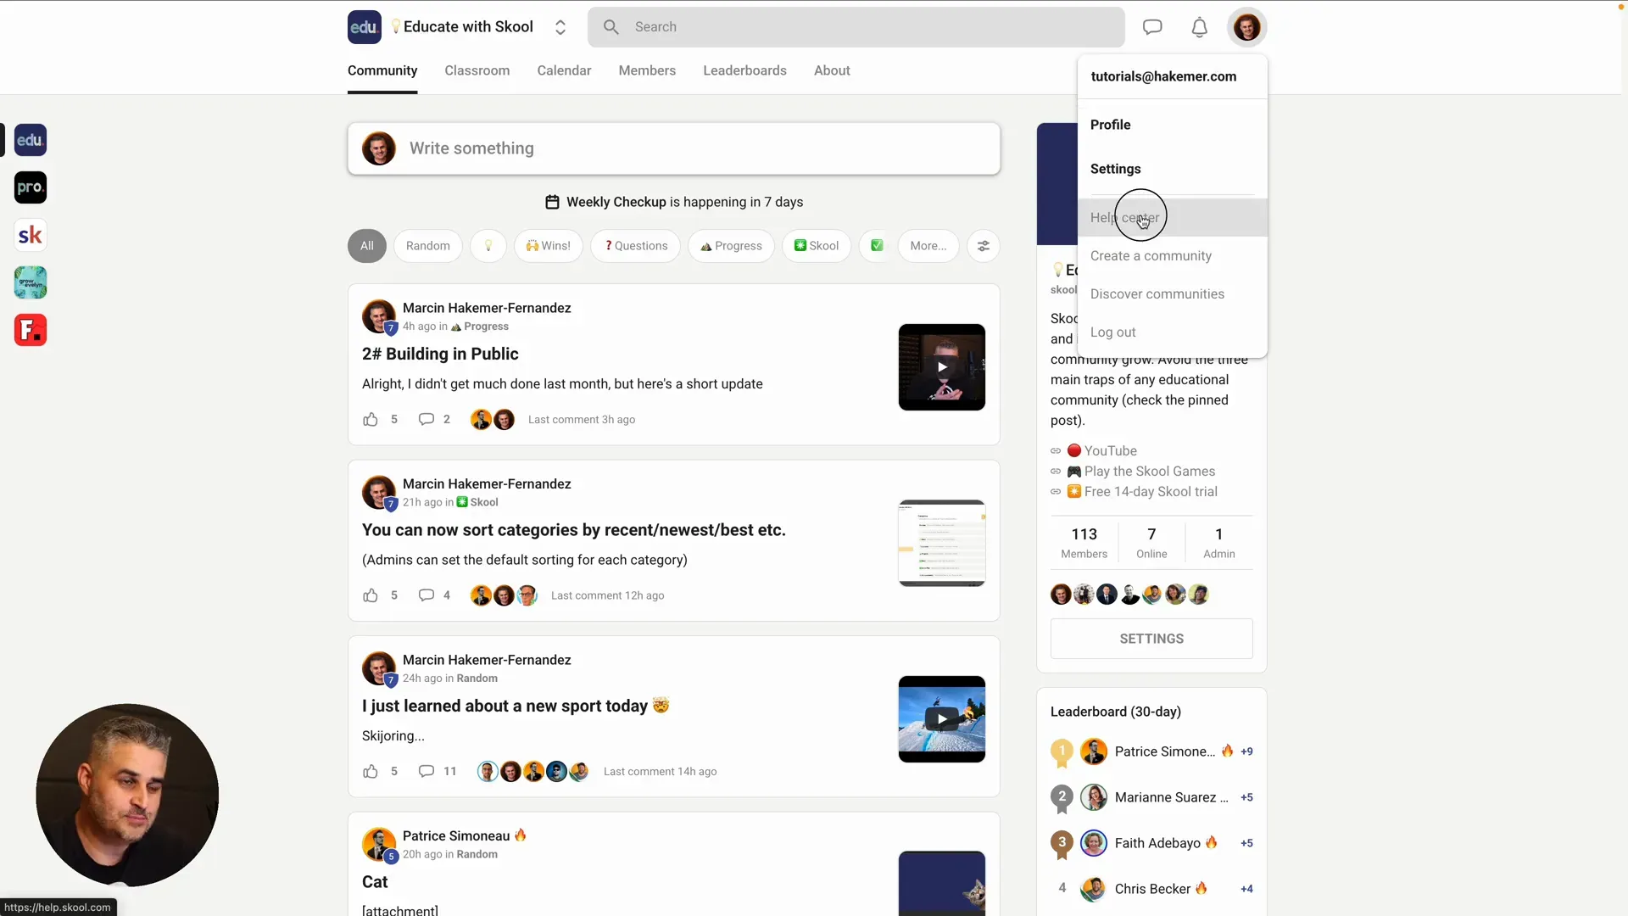Open comments on 2# Building in Public
1628x916 pixels.
click(x=427, y=419)
